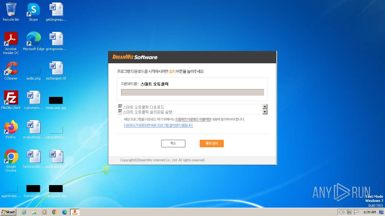The width and height of the screenshot is (385, 216).
Task: Click the 취소 cancel button
Action: (x=173, y=143)
